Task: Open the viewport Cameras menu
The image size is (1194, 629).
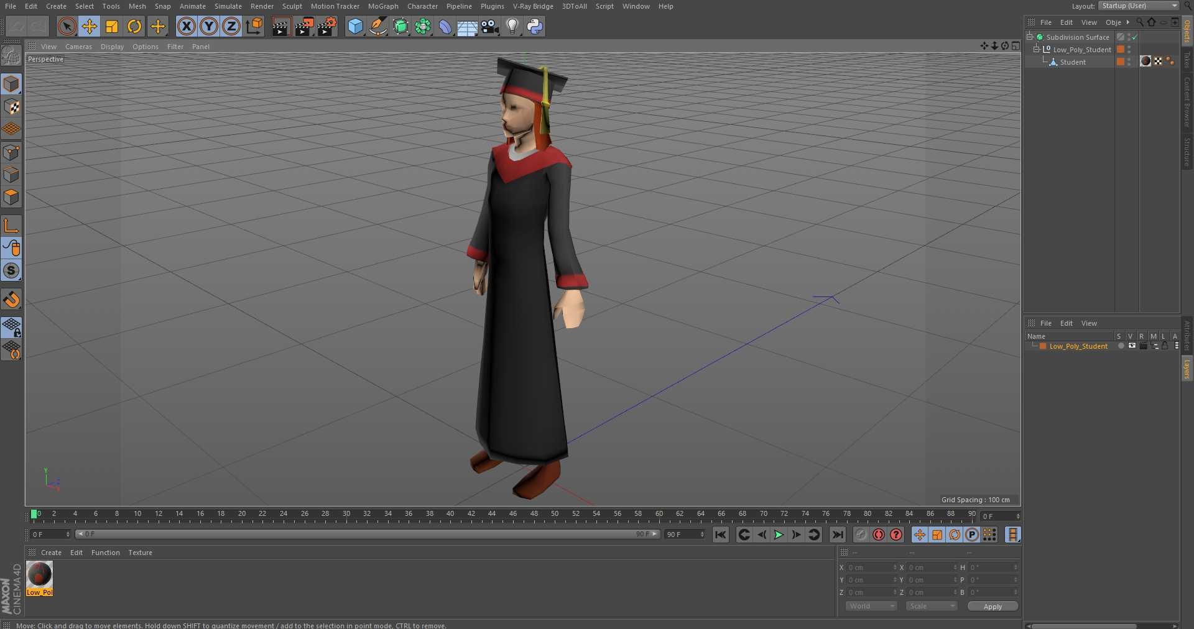Action: pos(78,47)
